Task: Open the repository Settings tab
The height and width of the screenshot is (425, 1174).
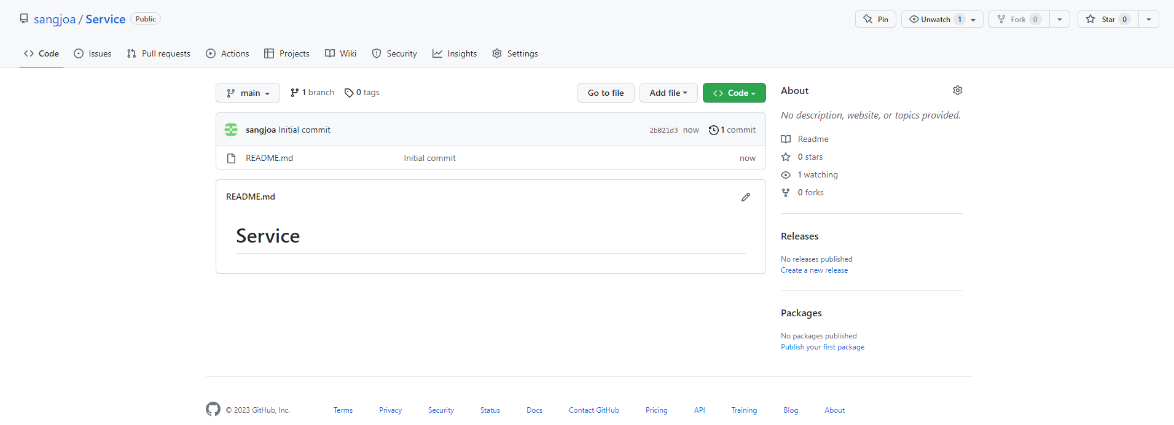Action: [515, 53]
